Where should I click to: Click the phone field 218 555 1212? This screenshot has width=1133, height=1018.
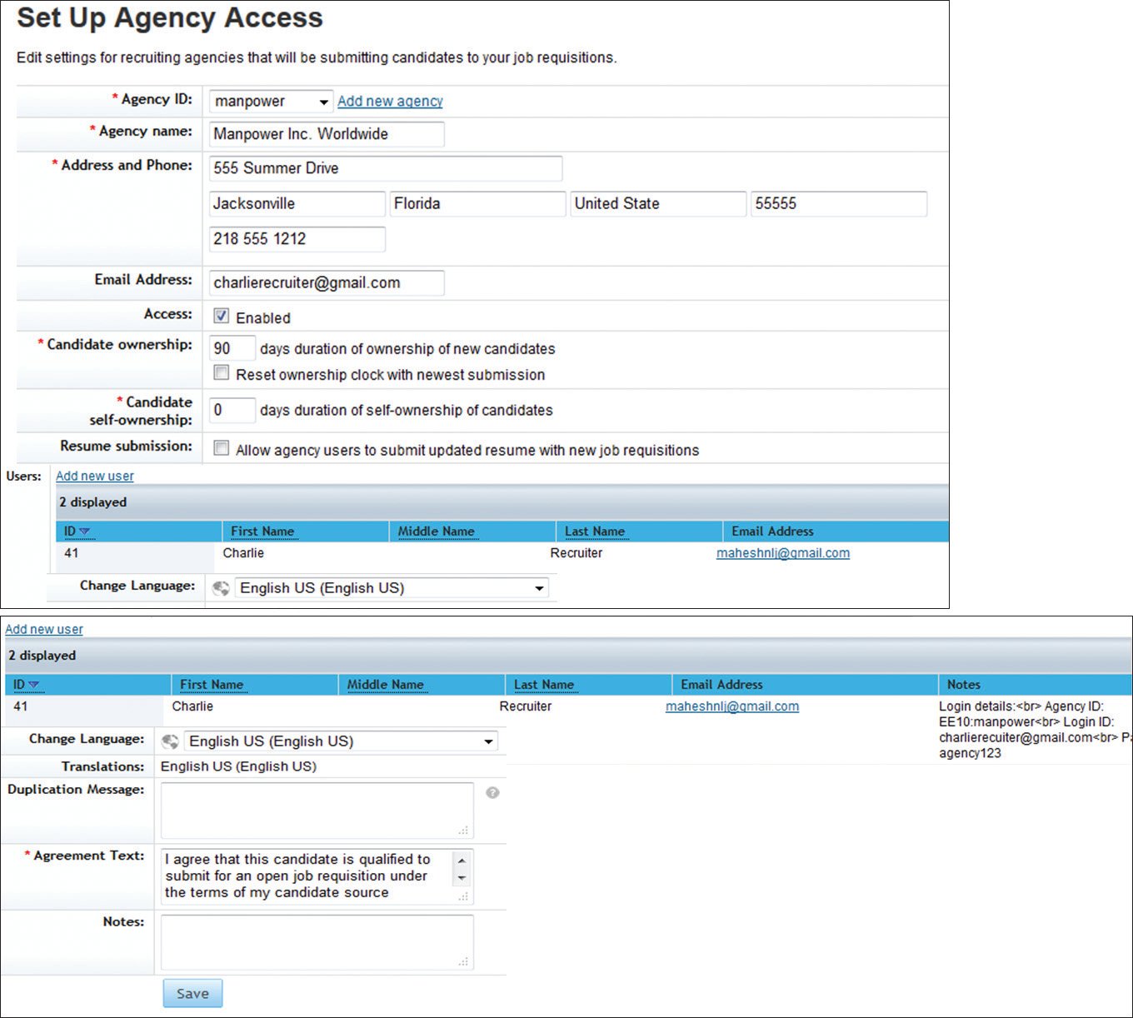click(297, 239)
